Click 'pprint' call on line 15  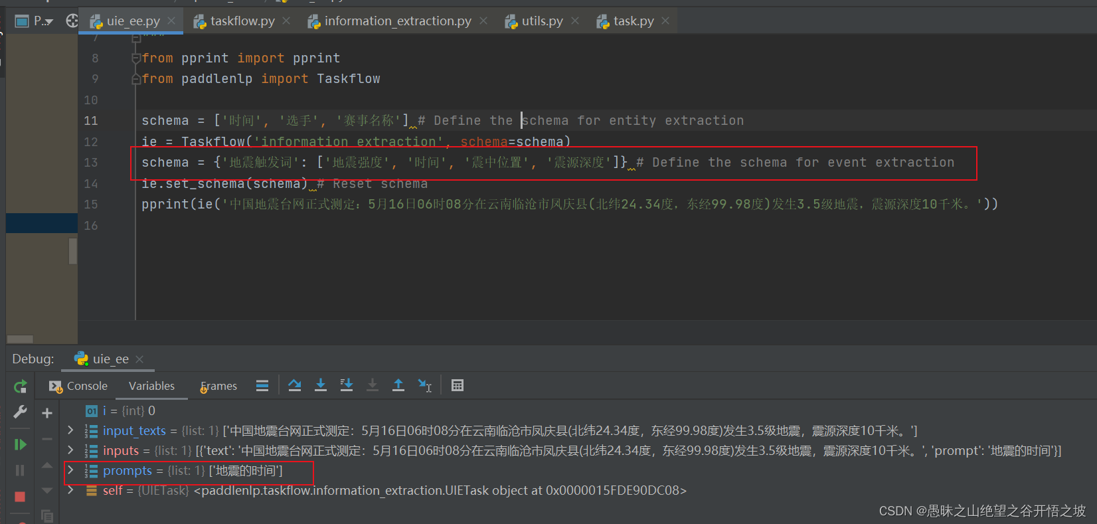coord(165,205)
